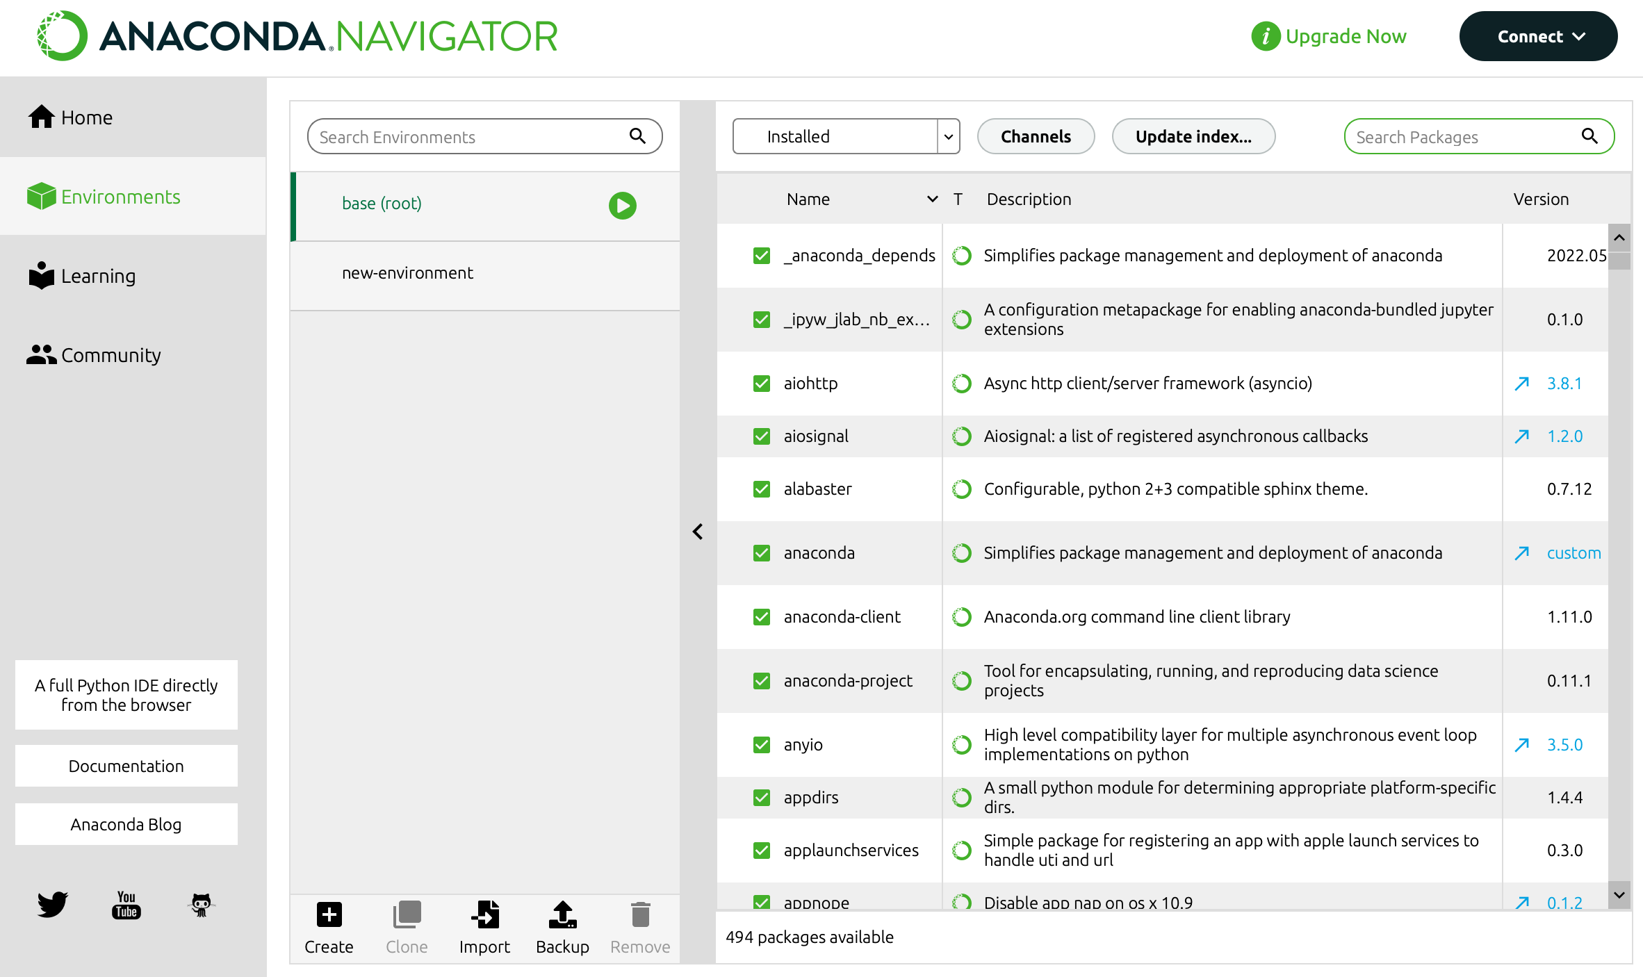Open the YouTube channel icon

coord(126,905)
